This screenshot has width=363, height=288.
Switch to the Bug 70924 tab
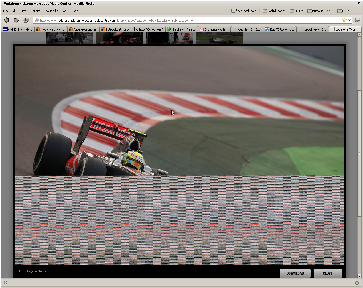(279, 29)
